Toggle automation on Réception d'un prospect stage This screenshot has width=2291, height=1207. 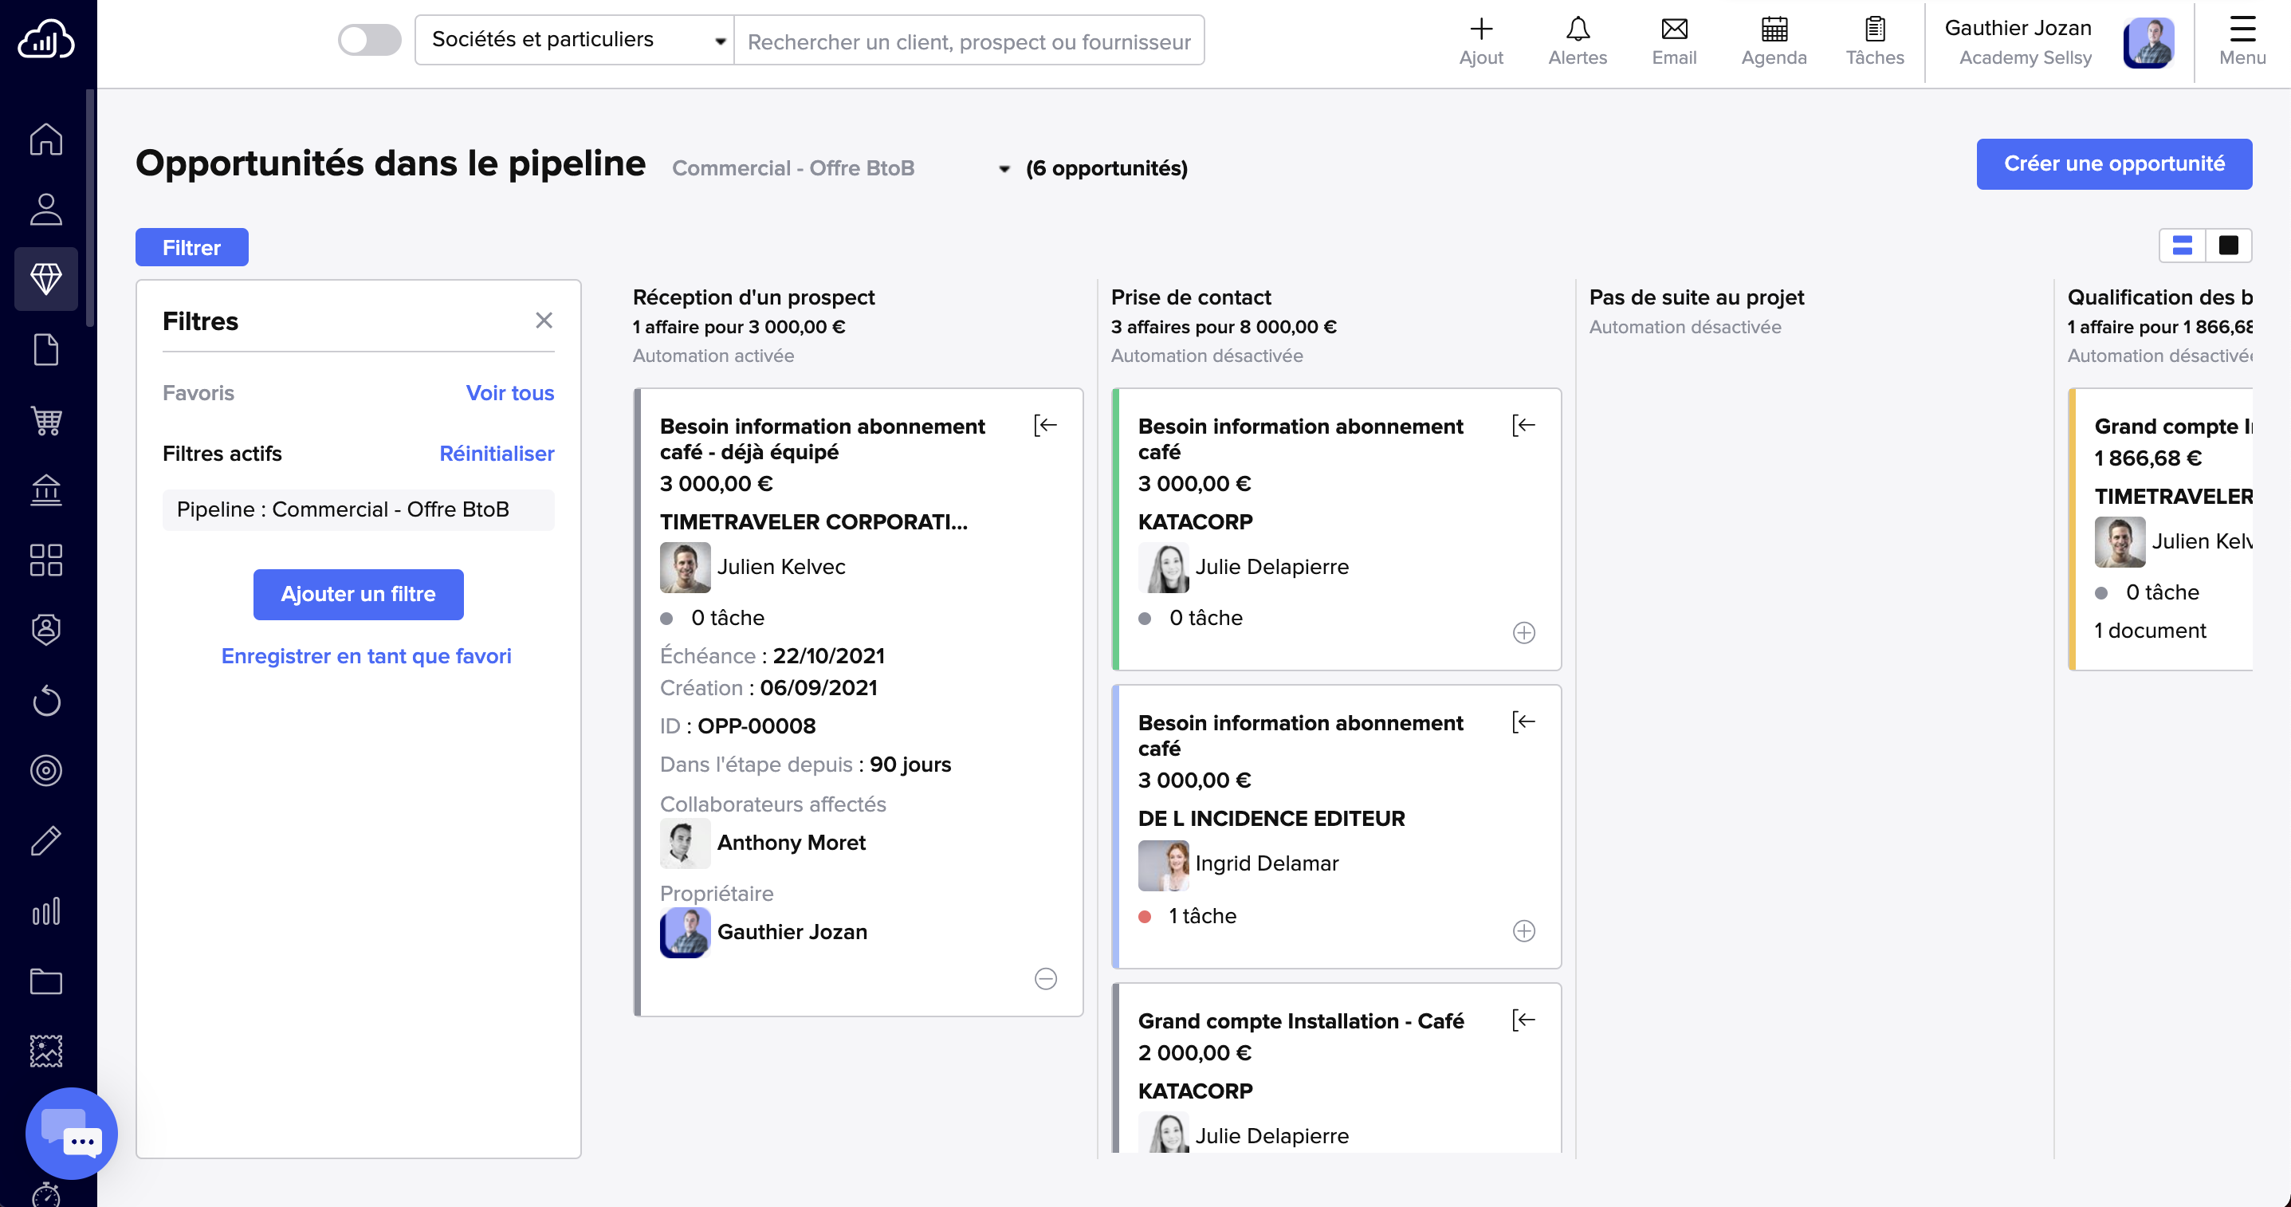click(712, 355)
